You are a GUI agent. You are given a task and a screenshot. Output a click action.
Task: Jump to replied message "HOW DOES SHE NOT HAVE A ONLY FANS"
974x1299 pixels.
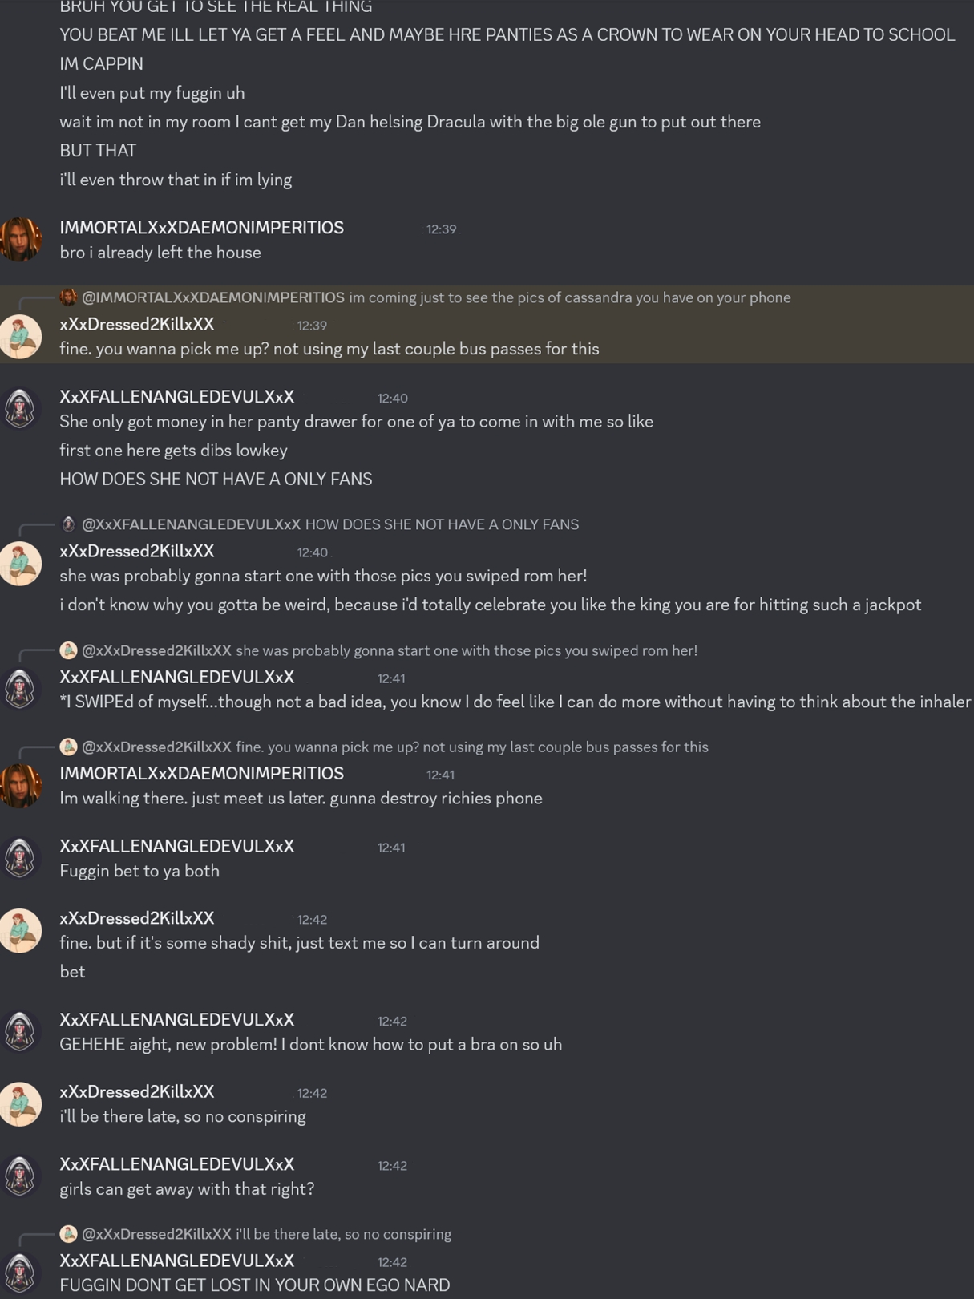442,524
